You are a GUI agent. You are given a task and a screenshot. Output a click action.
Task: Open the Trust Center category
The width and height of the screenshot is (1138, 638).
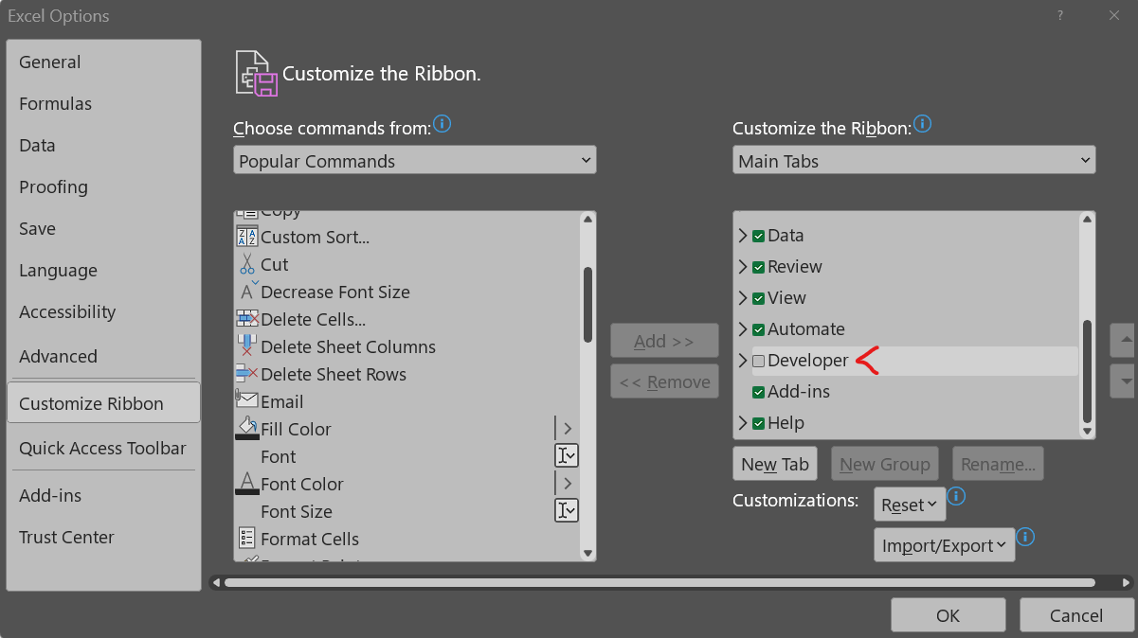coord(103,538)
